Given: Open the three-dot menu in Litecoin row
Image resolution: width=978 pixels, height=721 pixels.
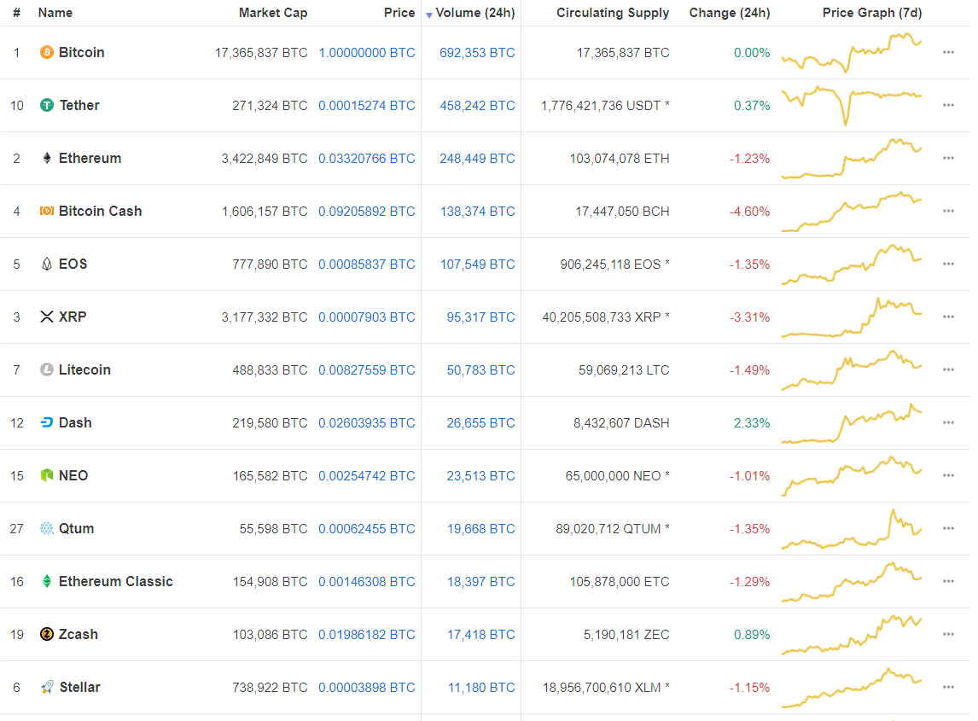Looking at the screenshot, I should click(948, 370).
